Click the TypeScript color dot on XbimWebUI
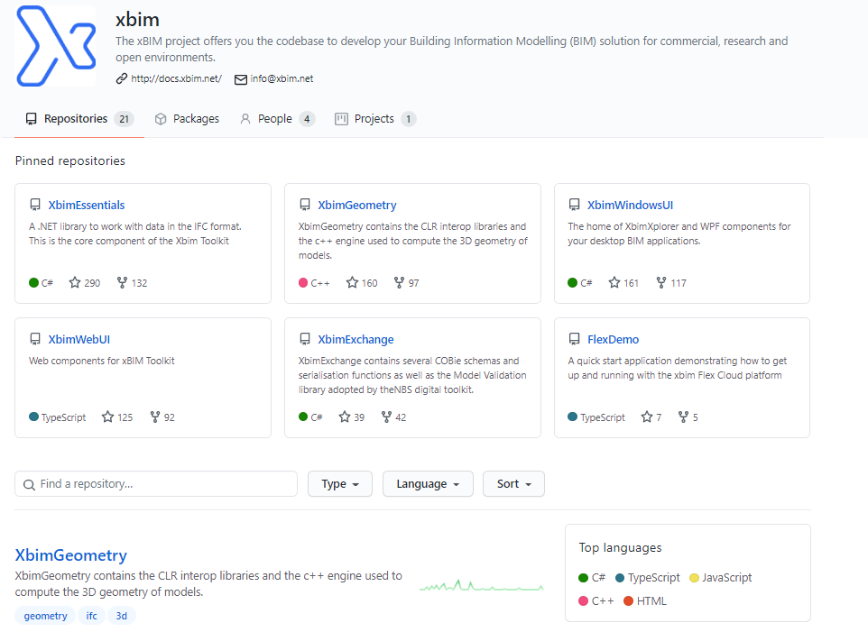868x632 pixels. (x=33, y=417)
